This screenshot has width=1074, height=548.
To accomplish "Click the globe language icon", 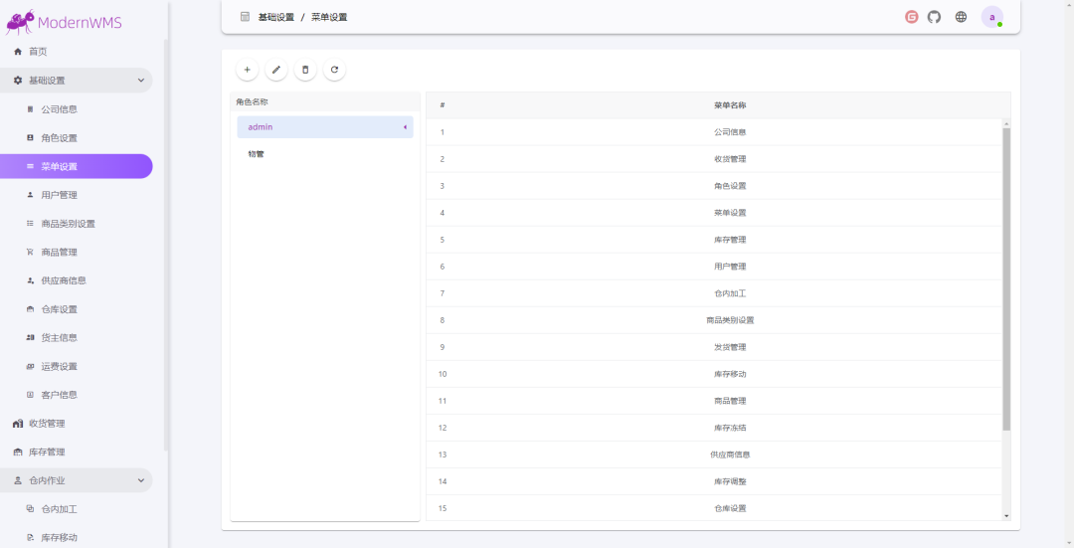I will click(961, 17).
